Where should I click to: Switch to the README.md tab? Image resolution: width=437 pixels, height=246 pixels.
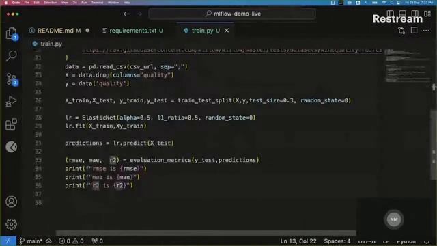(55, 31)
